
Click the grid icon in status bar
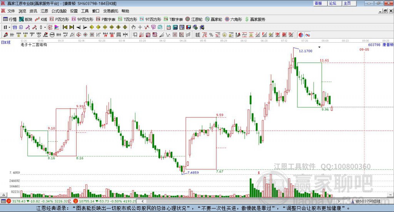click(x=3, y=201)
